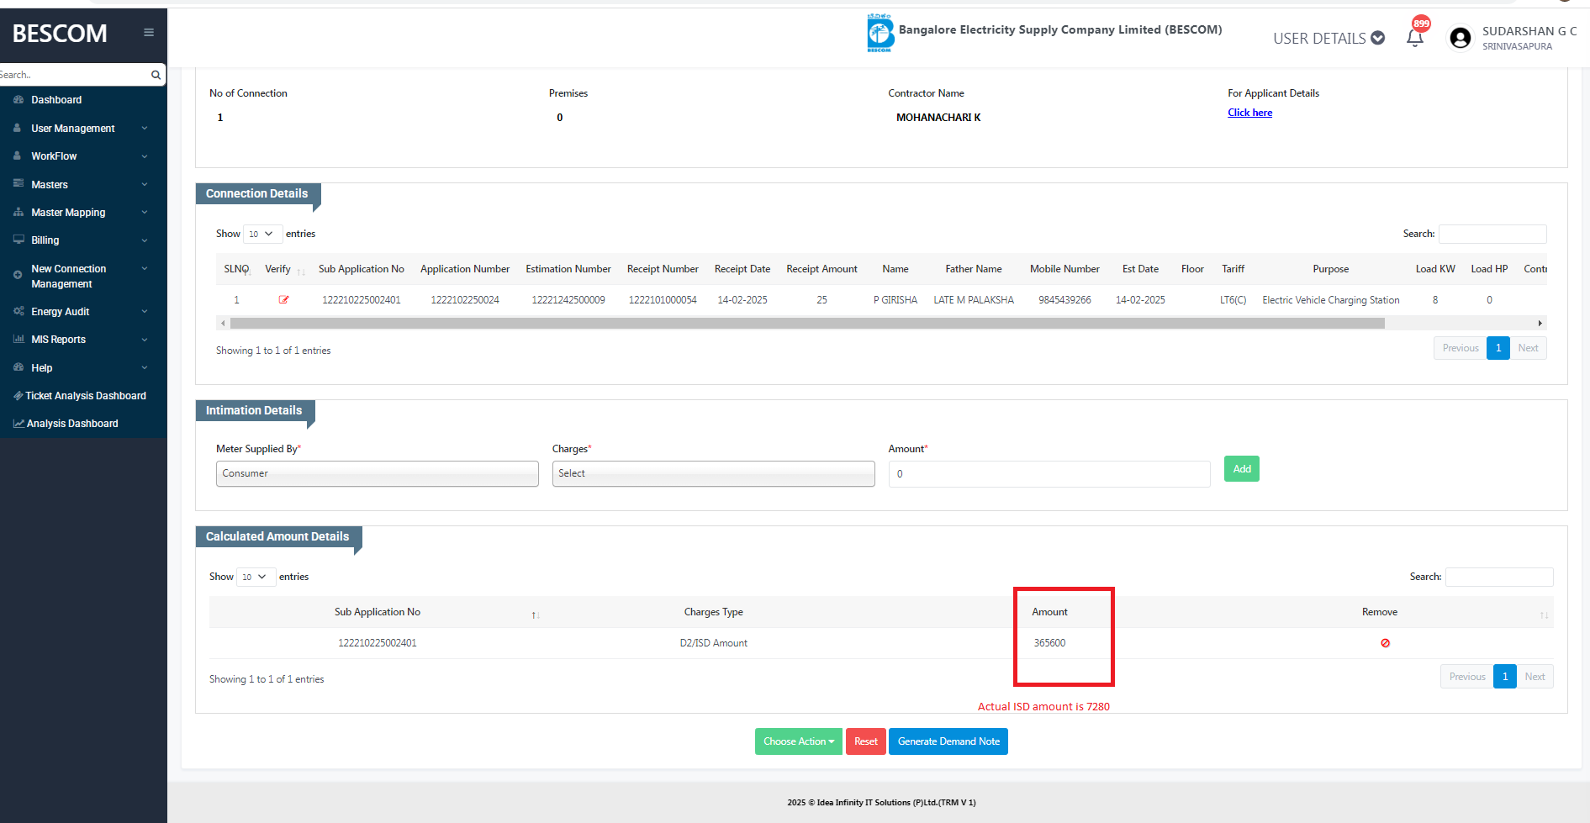Open Calculated Amount entries count dropdown

(256, 577)
